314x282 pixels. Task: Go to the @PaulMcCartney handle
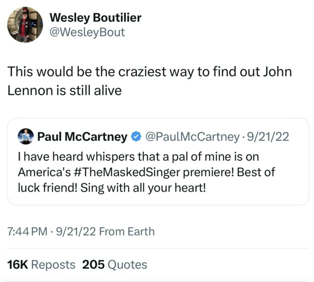(191, 137)
